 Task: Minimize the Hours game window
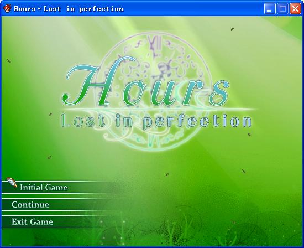coord(270,9)
